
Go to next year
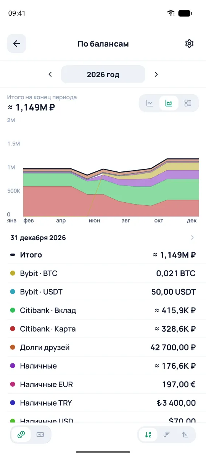click(156, 74)
